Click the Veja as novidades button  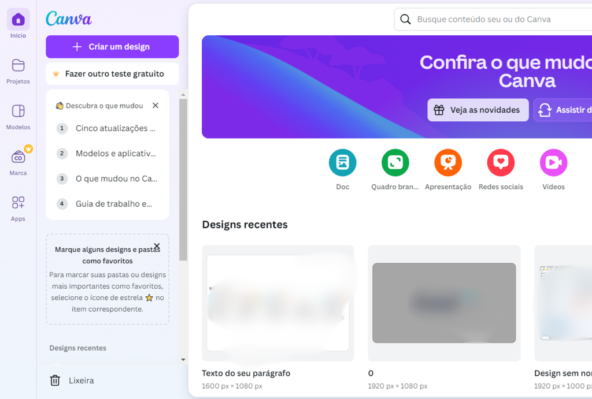(x=478, y=110)
